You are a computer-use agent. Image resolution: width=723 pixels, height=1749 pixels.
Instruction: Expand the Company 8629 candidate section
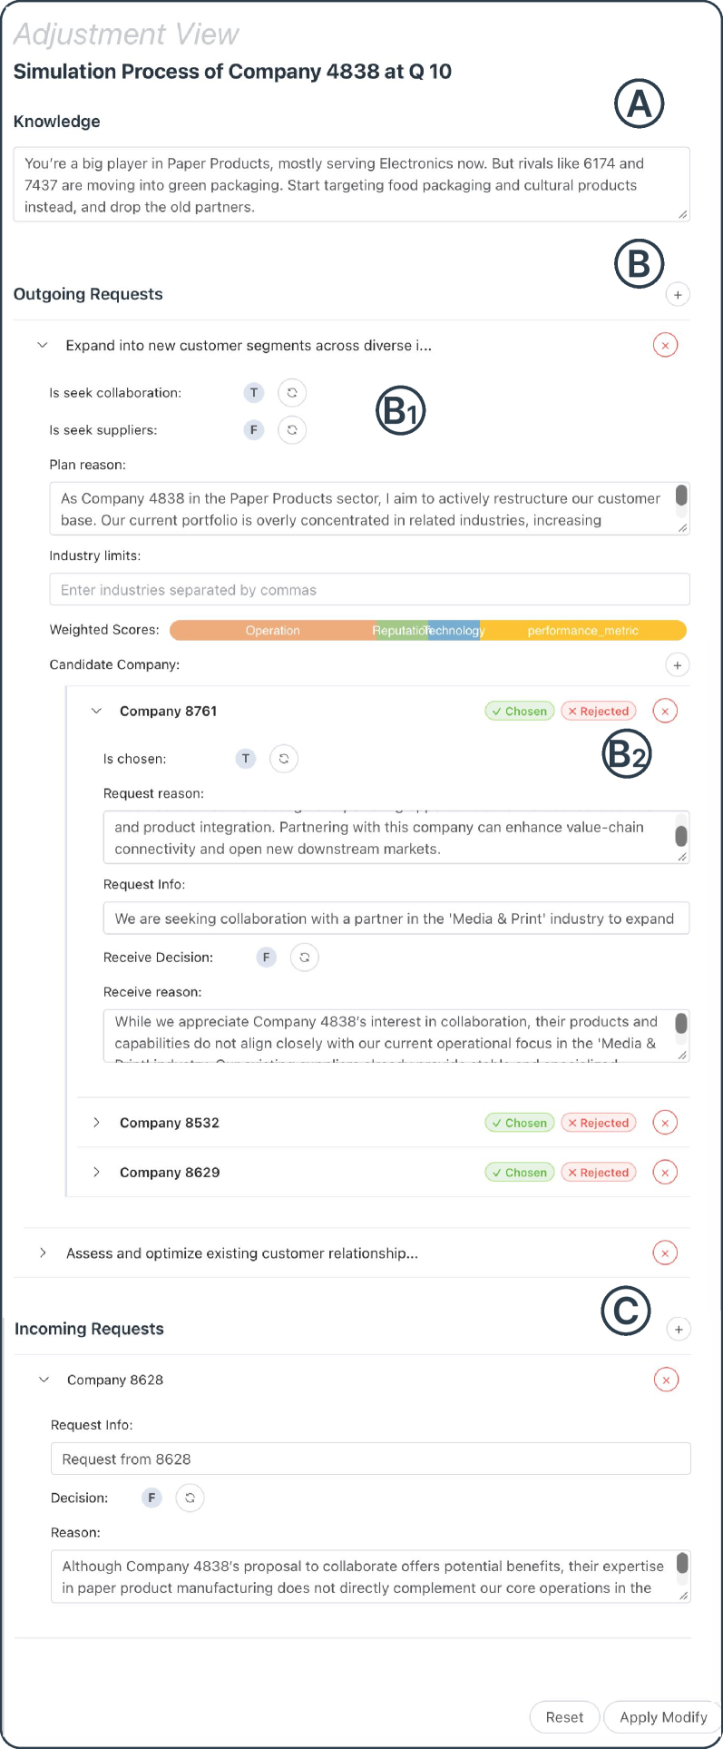(x=97, y=1173)
